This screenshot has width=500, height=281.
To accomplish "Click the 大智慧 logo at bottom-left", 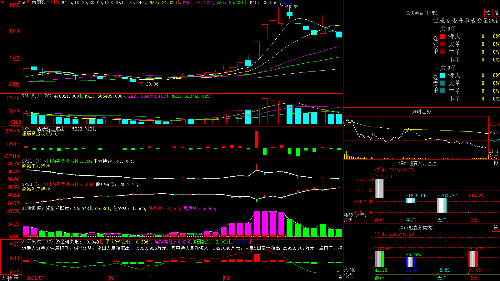I will point(10,278).
